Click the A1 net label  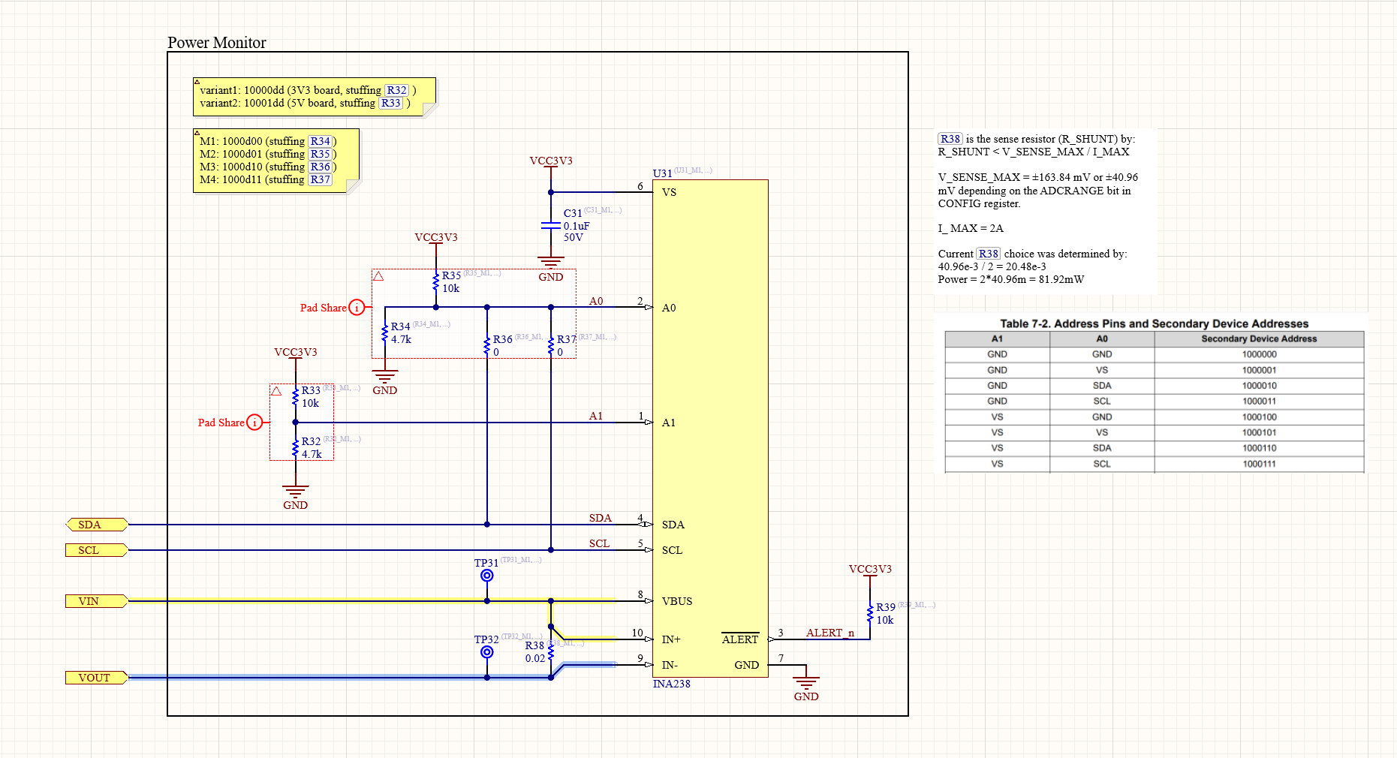[596, 416]
